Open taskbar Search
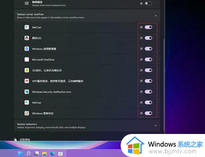 coord(28,154)
